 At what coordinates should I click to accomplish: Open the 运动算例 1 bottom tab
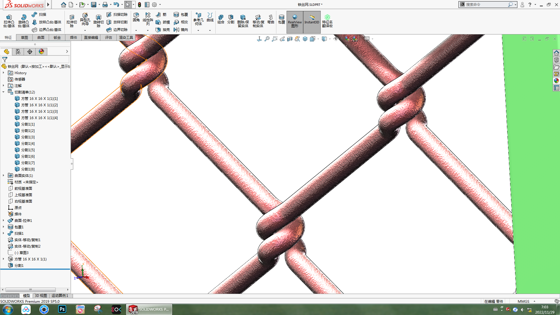(x=60, y=296)
